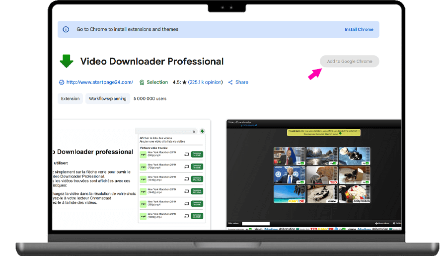Open the snowy river landscape video thumbnail
The height and width of the screenshot is (256, 447).
point(322,156)
